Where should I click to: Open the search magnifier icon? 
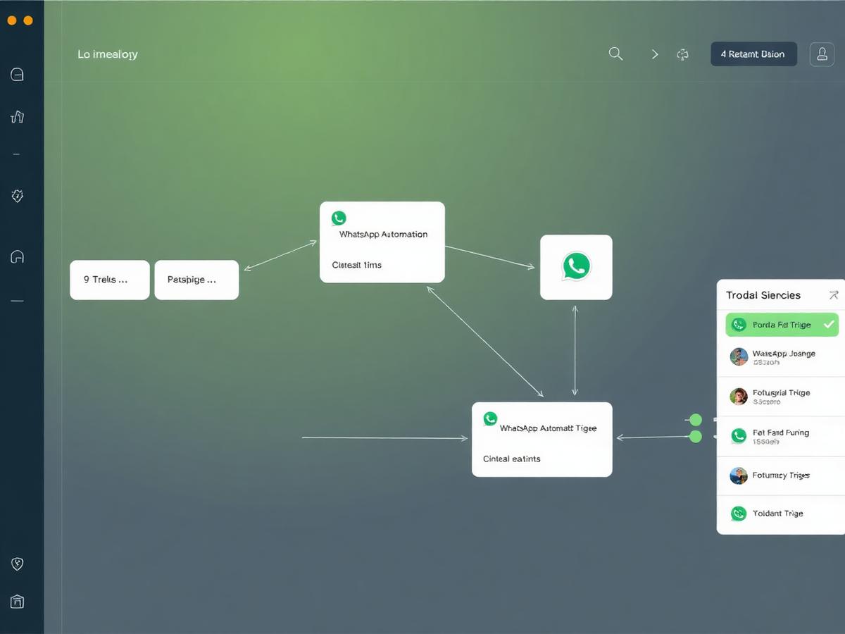[x=615, y=54]
